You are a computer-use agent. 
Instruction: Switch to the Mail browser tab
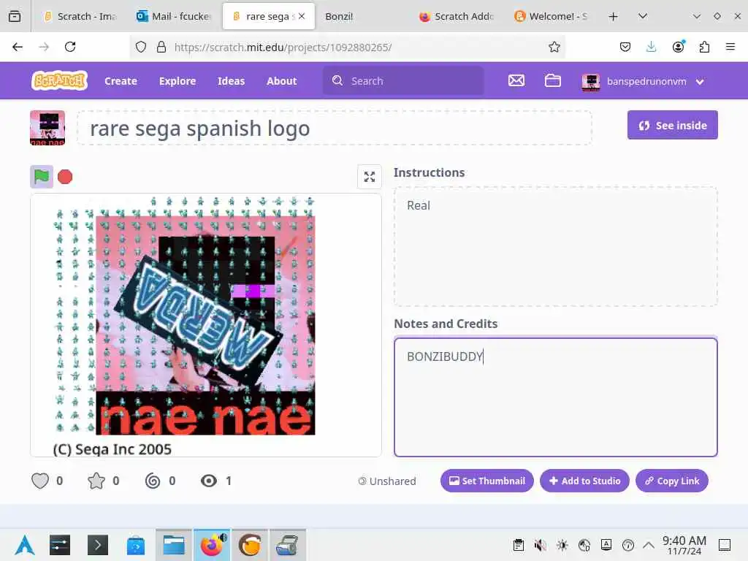click(174, 16)
